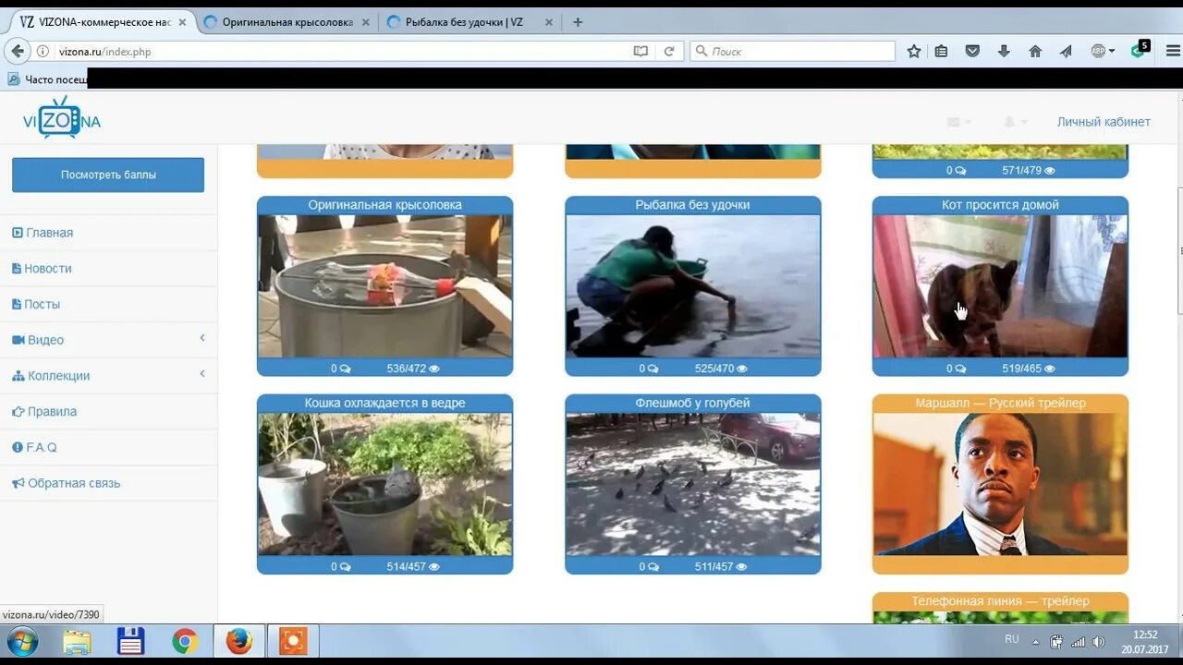Open Firefox from taskbar
This screenshot has width=1183, height=665.
(x=239, y=641)
